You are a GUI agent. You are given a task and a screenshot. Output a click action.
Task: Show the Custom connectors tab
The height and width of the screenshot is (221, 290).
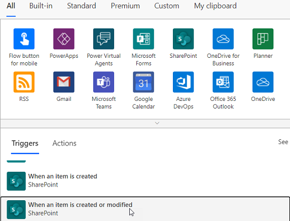pyautogui.click(x=167, y=6)
